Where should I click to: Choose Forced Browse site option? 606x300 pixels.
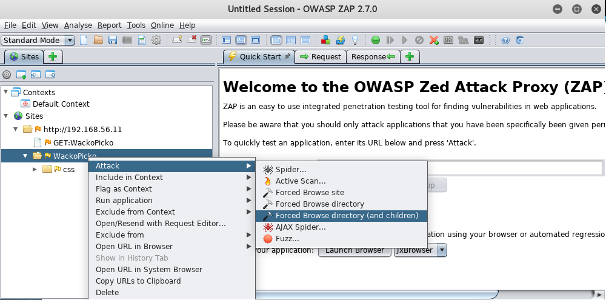[341, 193]
